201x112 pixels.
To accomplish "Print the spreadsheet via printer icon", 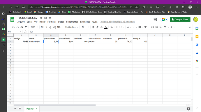I will click(22, 27).
